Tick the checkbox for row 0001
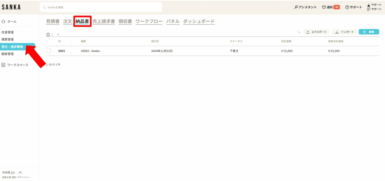Screen dimensions: 385x181 pos(49,51)
